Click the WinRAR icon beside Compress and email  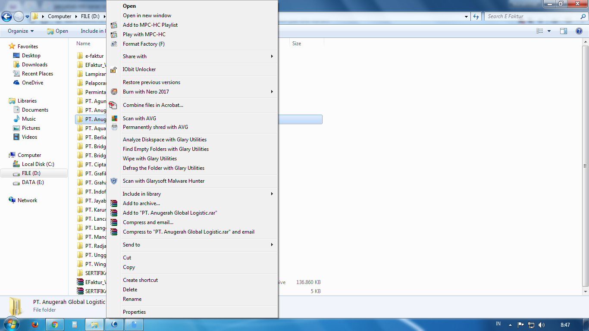(x=114, y=222)
